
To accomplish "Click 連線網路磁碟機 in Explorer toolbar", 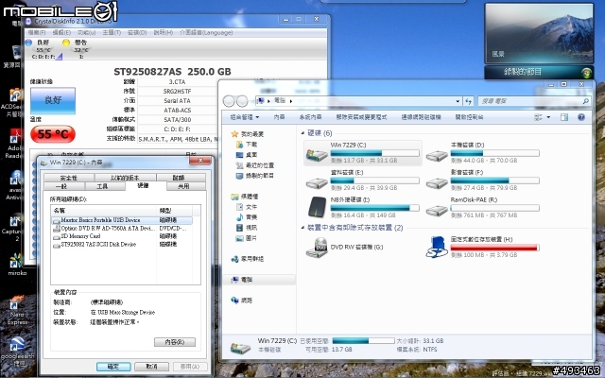I will [421, 117].
